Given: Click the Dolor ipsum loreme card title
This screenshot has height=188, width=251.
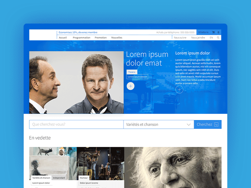Looking at the screenshot, I should [89, 183].
